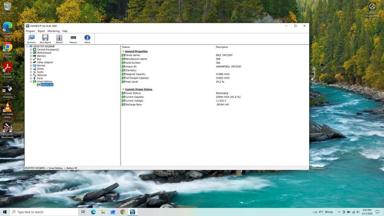Screen dimensions: 384x216
Task: Open the CSGO Warzone desktop icon
Action: click(7, 90)
